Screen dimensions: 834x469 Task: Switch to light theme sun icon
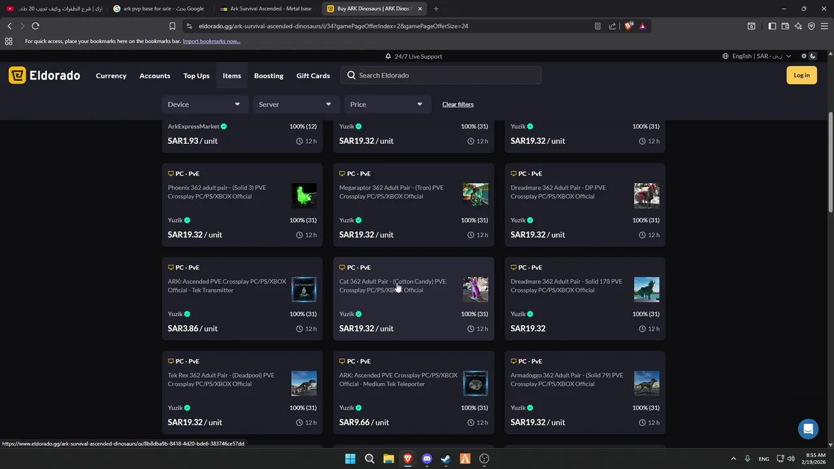tap(804, 57)
